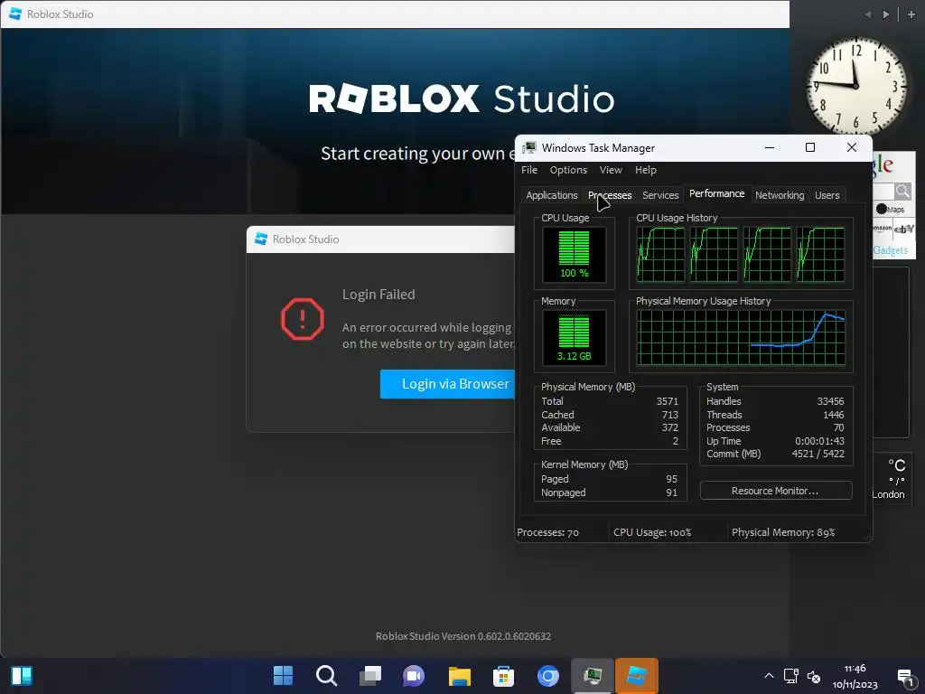
Task: Click the Commit (MB) value 4521 / 5422
Action: pos(818,454)
